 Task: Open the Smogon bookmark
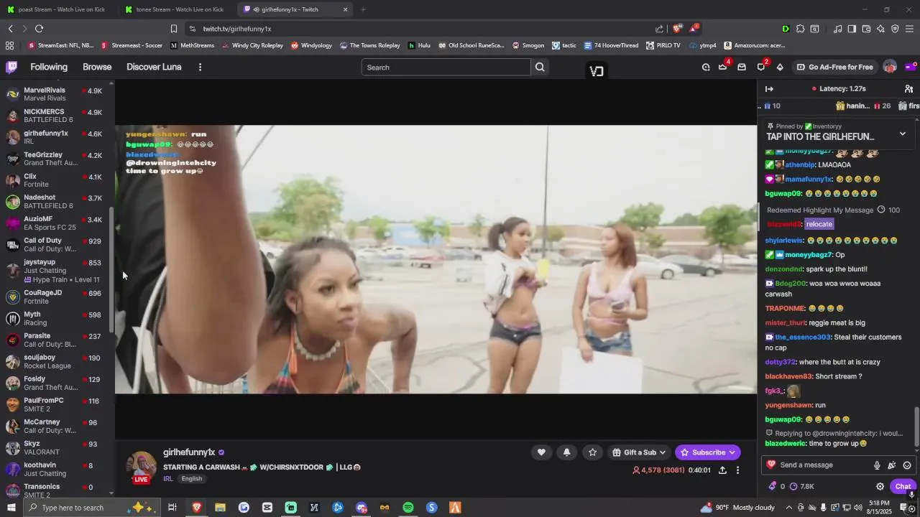pyautogui.click(x=528, y=45)
